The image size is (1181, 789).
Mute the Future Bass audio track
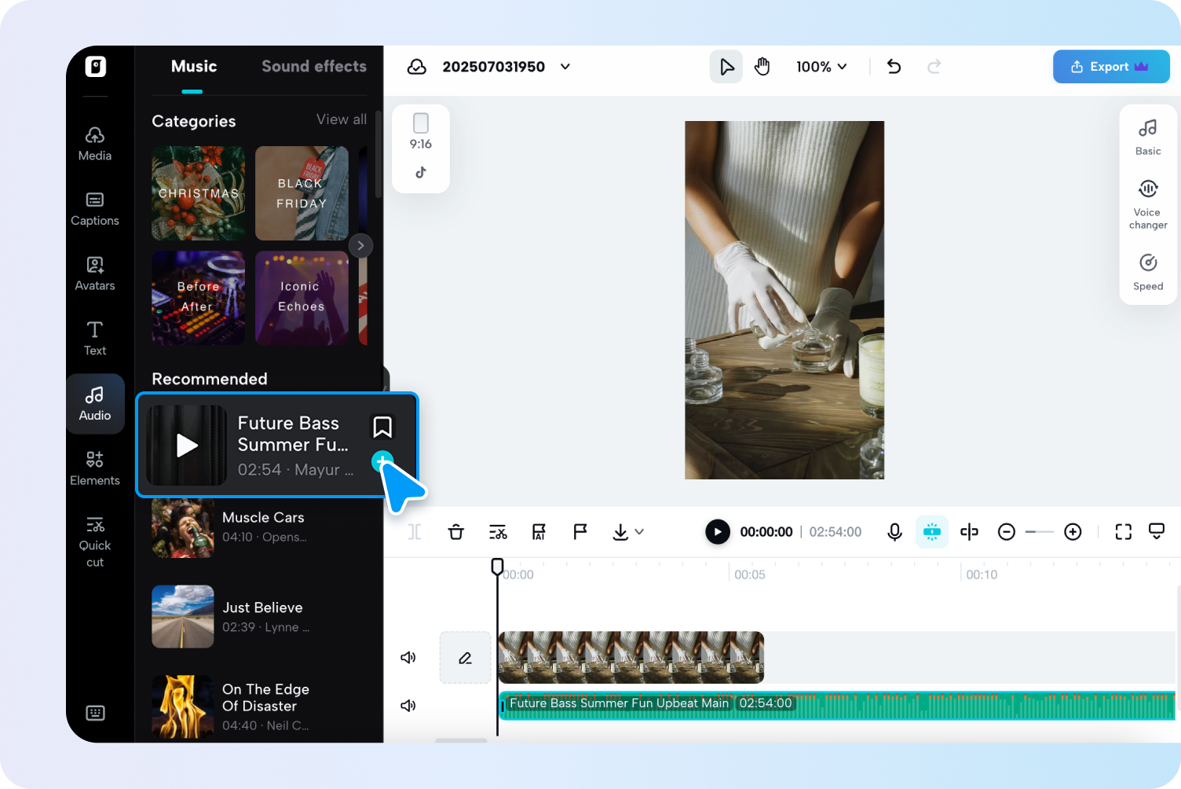[408, 705]
